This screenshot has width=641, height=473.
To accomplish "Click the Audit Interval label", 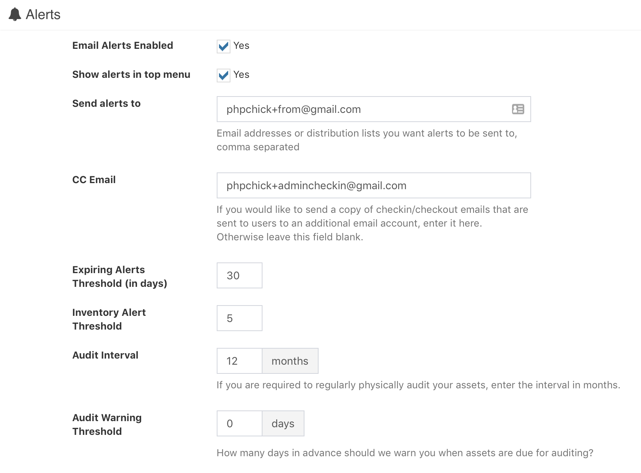I will [105, 355].
